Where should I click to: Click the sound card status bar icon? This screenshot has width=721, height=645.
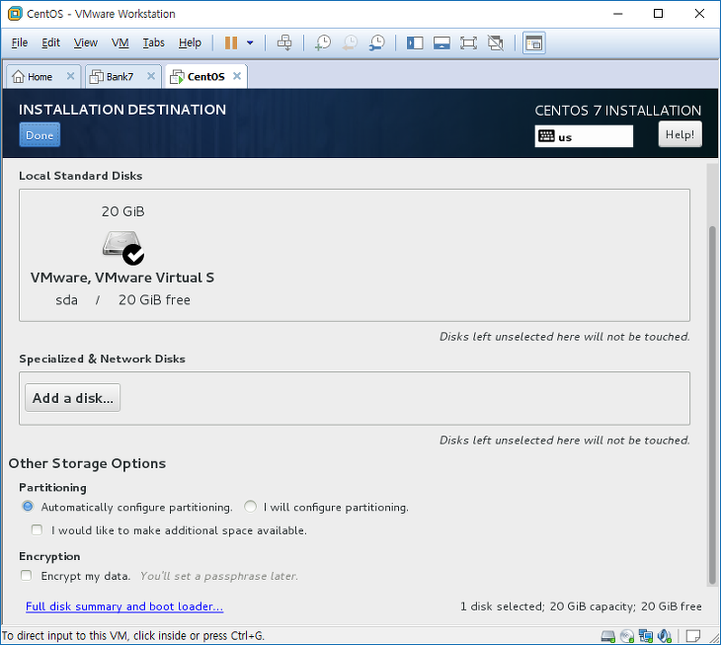665,636
